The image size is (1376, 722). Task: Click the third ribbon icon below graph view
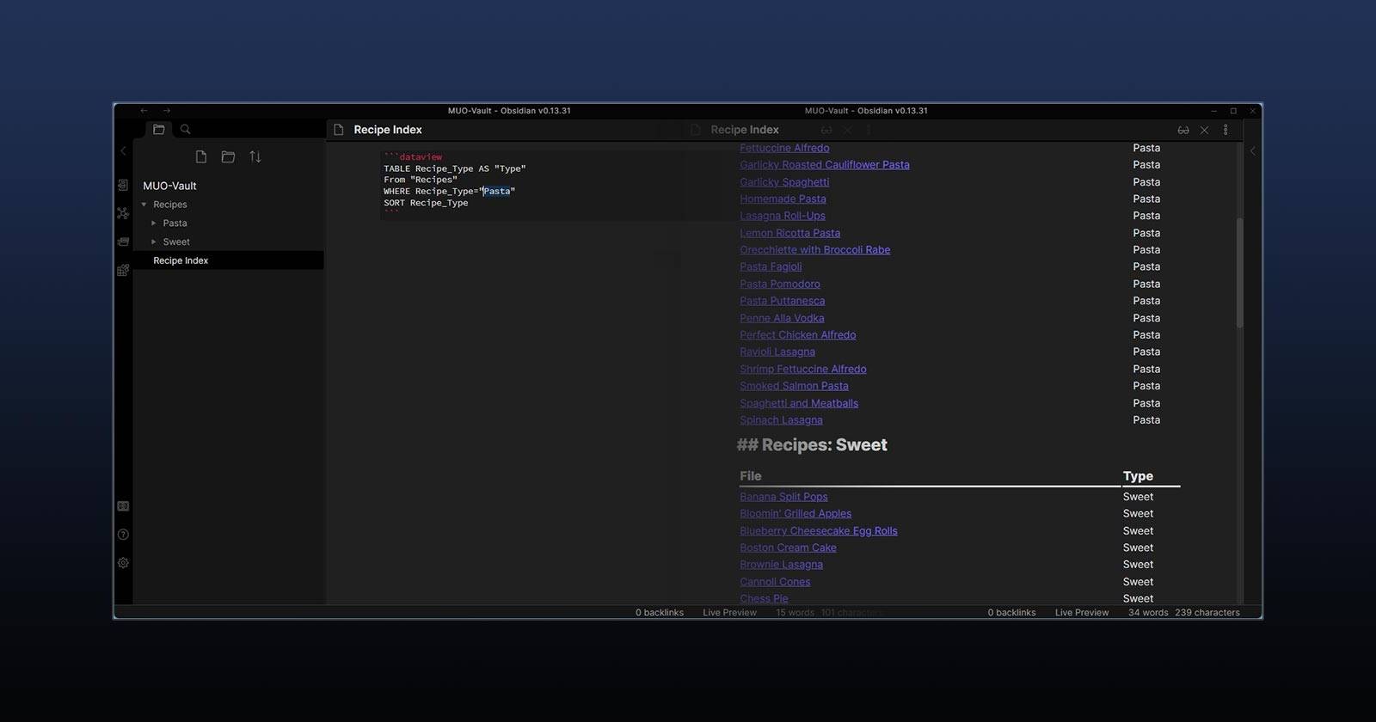coord(123,242)
